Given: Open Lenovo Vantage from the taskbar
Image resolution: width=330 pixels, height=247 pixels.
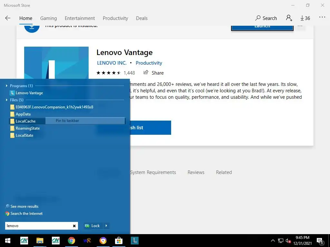Looking at the screenshot, I should [134, 241].
